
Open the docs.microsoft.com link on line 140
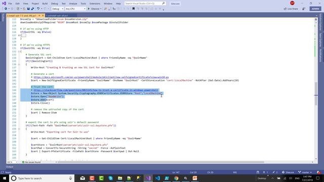click(x=101, y=77)
